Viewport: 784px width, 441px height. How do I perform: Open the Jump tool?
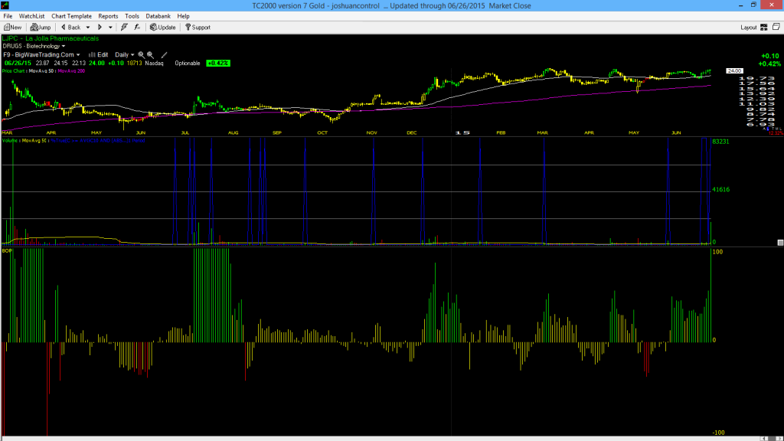click(x=41, y=27)
